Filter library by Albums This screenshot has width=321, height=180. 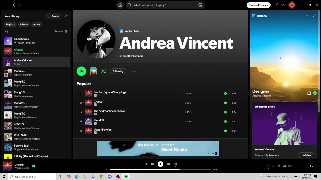tap(24, 24)
